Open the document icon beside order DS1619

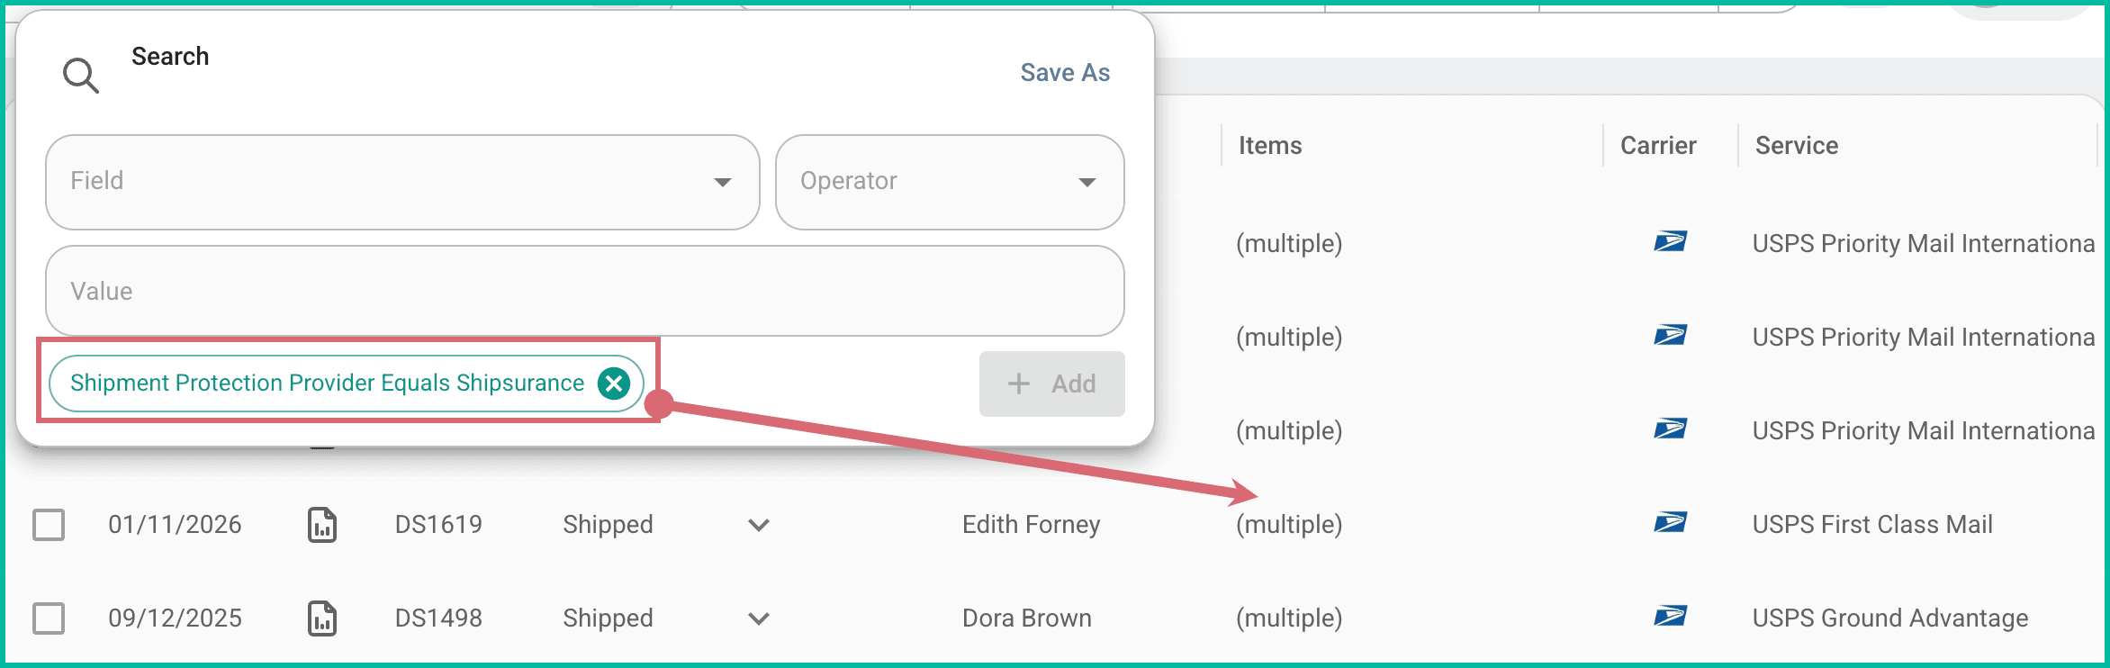[x=324, y=525]
